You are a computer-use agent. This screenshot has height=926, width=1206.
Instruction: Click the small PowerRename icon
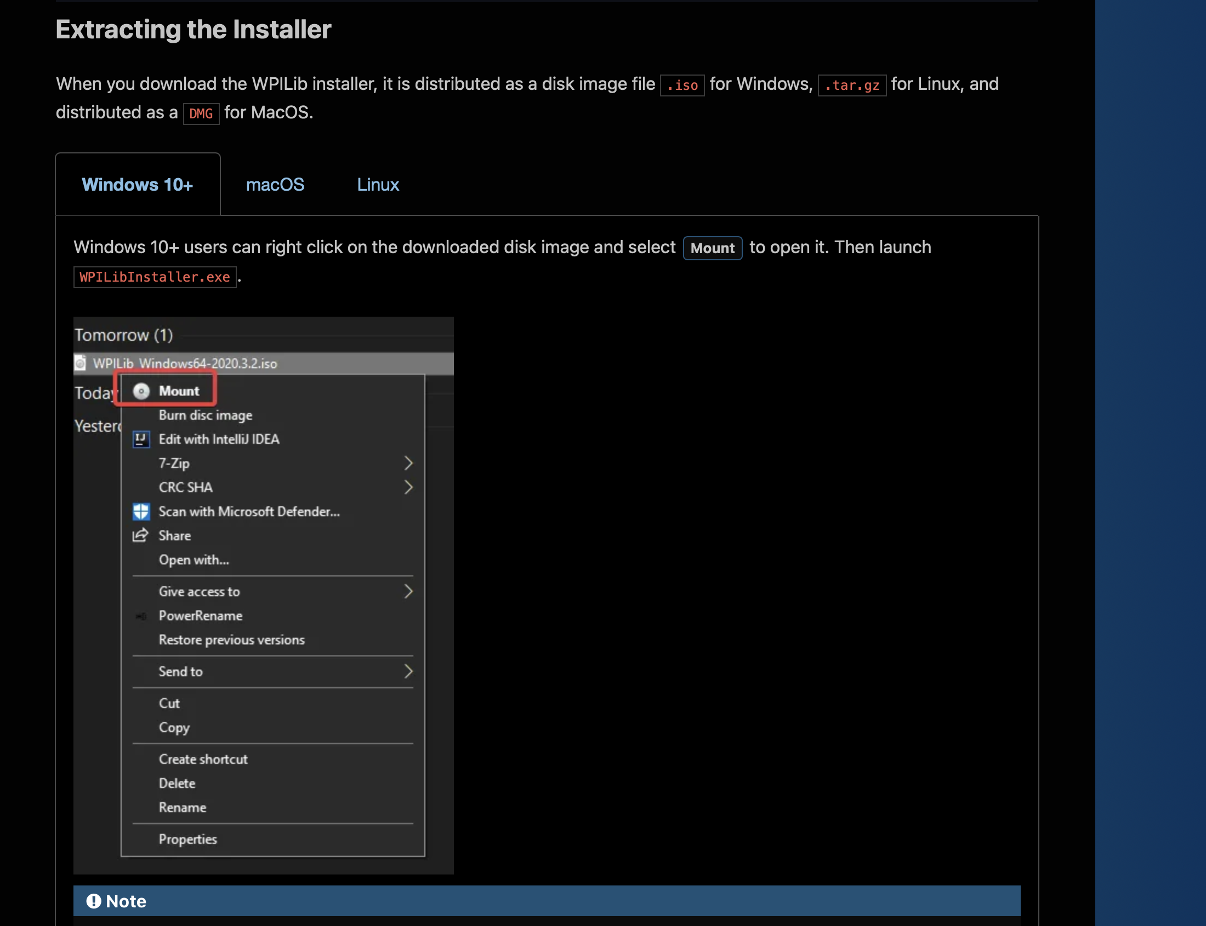tap(141, 616)
